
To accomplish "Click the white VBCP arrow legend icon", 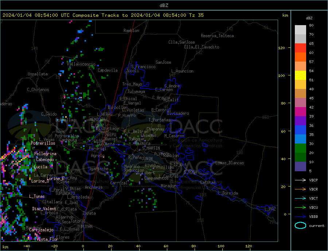I will tap(300, 180).
